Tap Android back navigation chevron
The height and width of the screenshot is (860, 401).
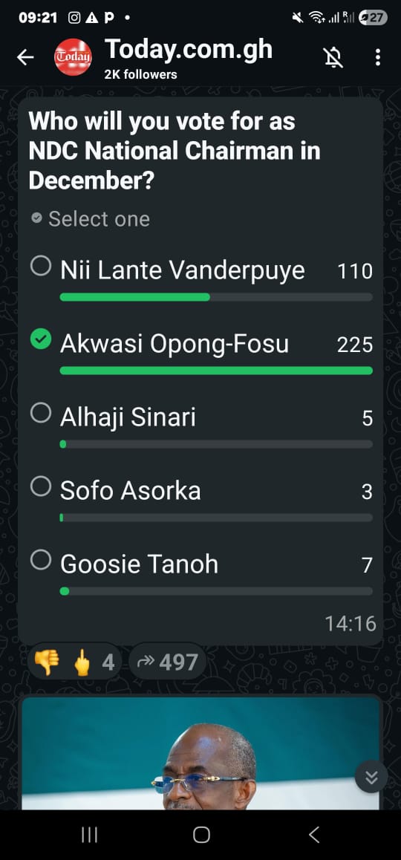coord(314,835)
